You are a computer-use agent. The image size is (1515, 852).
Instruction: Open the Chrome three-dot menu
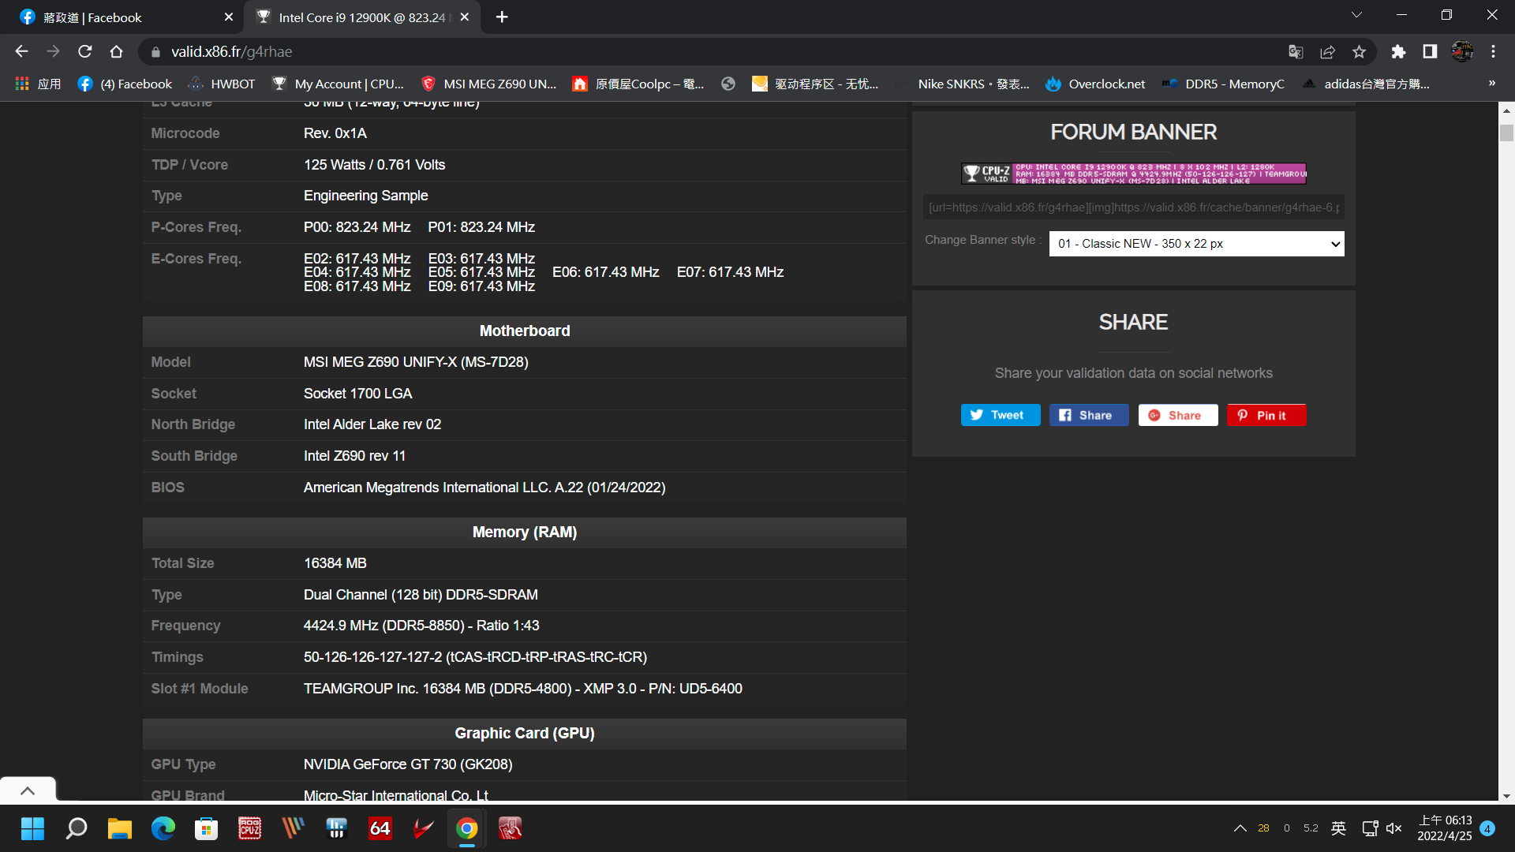point(1493,51)
